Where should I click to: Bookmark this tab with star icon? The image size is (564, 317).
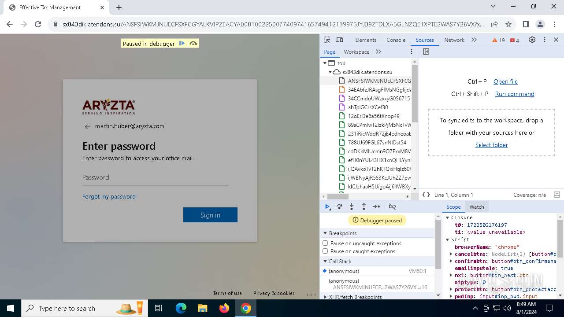tap(508, 24)
